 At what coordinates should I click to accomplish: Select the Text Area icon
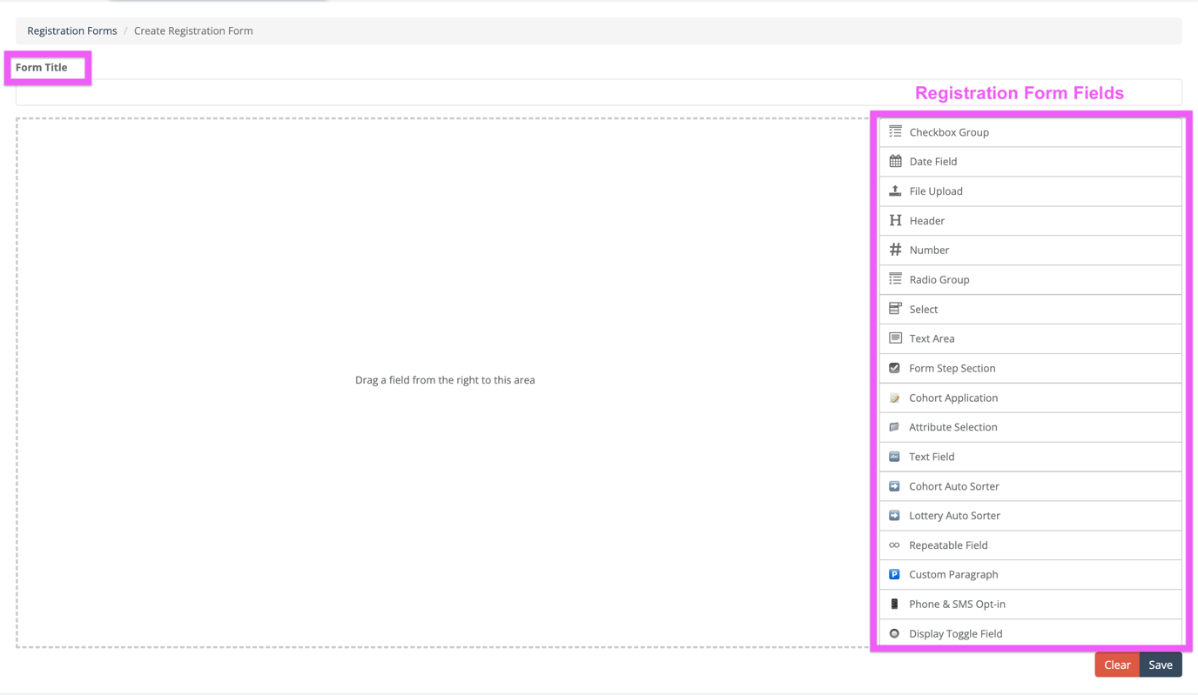pos(893,337)
